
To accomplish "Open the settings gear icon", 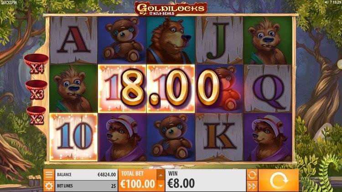I will pos(49,186).
